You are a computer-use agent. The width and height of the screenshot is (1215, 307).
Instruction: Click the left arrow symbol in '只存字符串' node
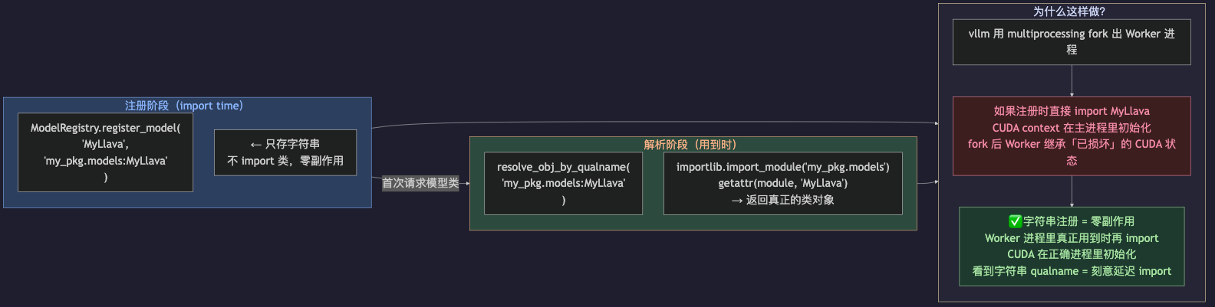[x=256, y=145]
